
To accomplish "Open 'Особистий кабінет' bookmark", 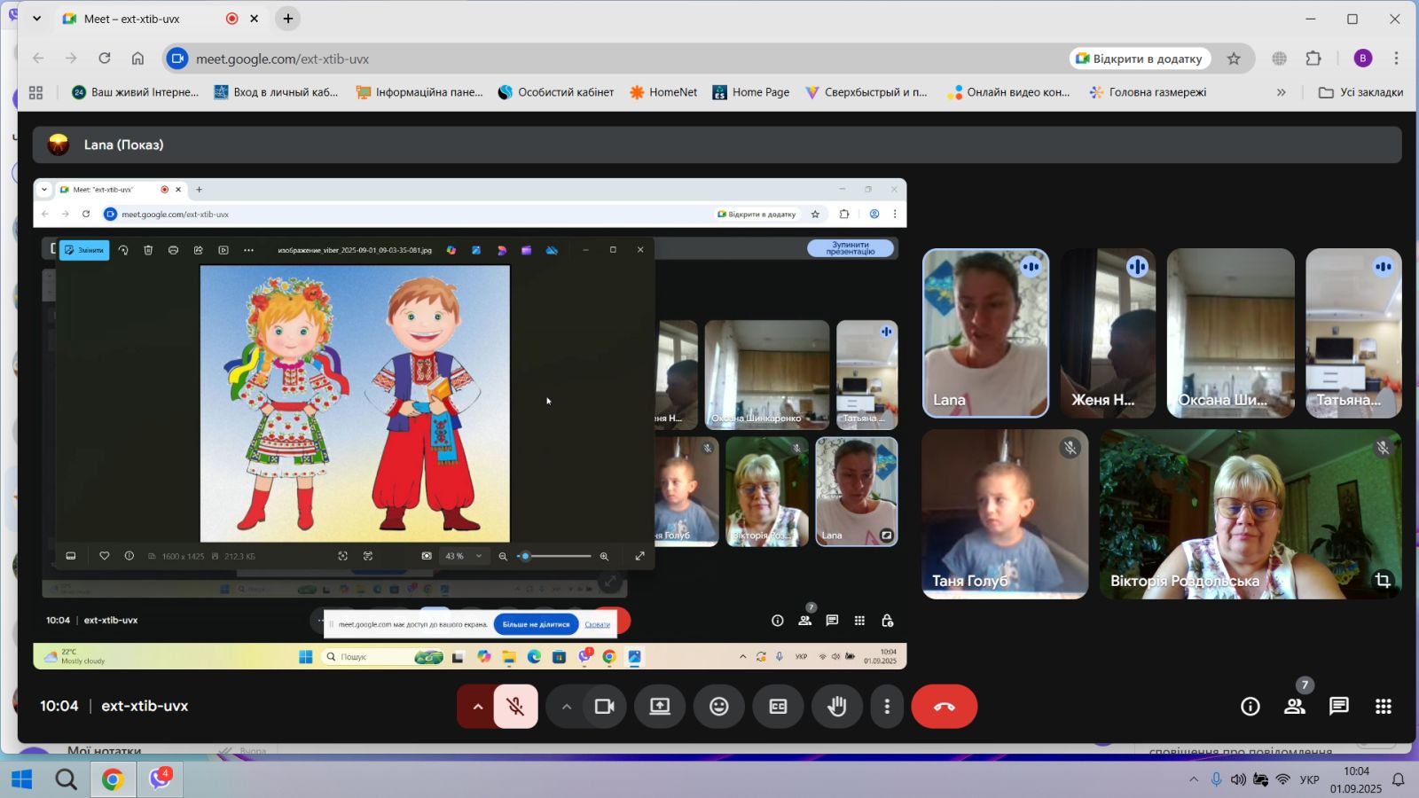I will pyautogui.click(x=556, y=92).
